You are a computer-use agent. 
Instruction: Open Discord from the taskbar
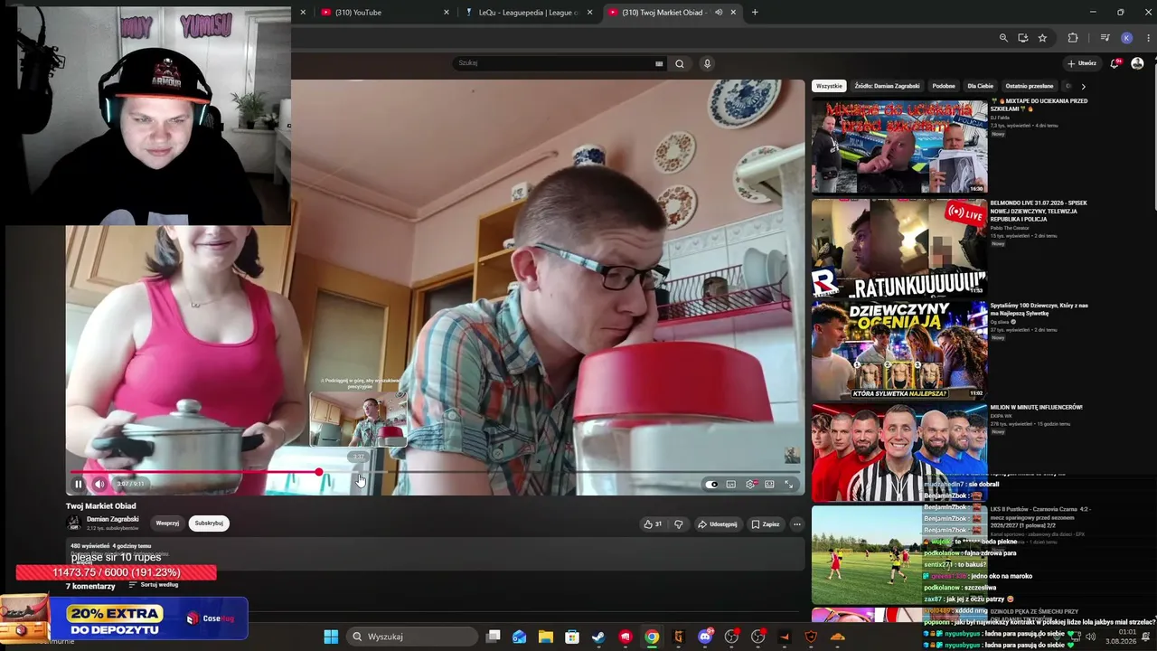[x=705, y=637]
